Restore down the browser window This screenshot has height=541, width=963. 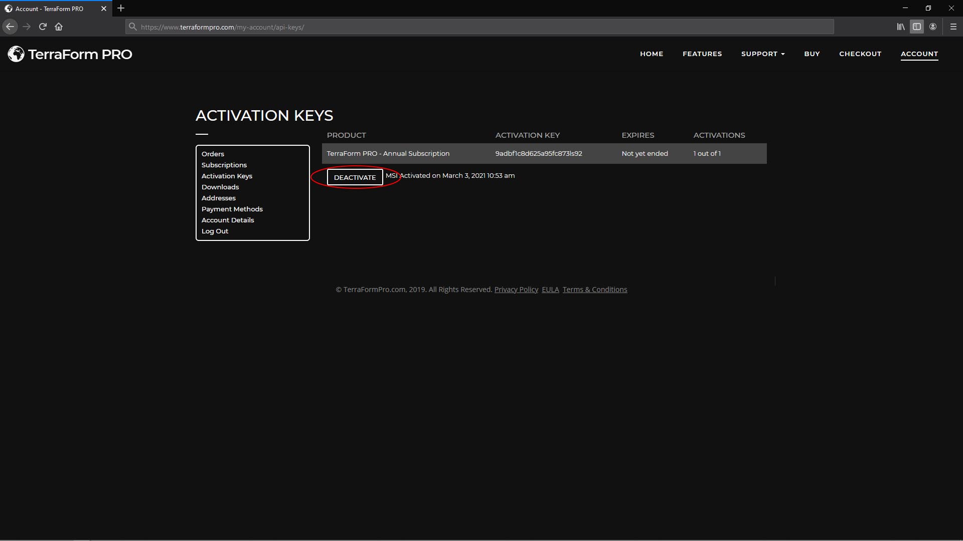click(928, 8)
